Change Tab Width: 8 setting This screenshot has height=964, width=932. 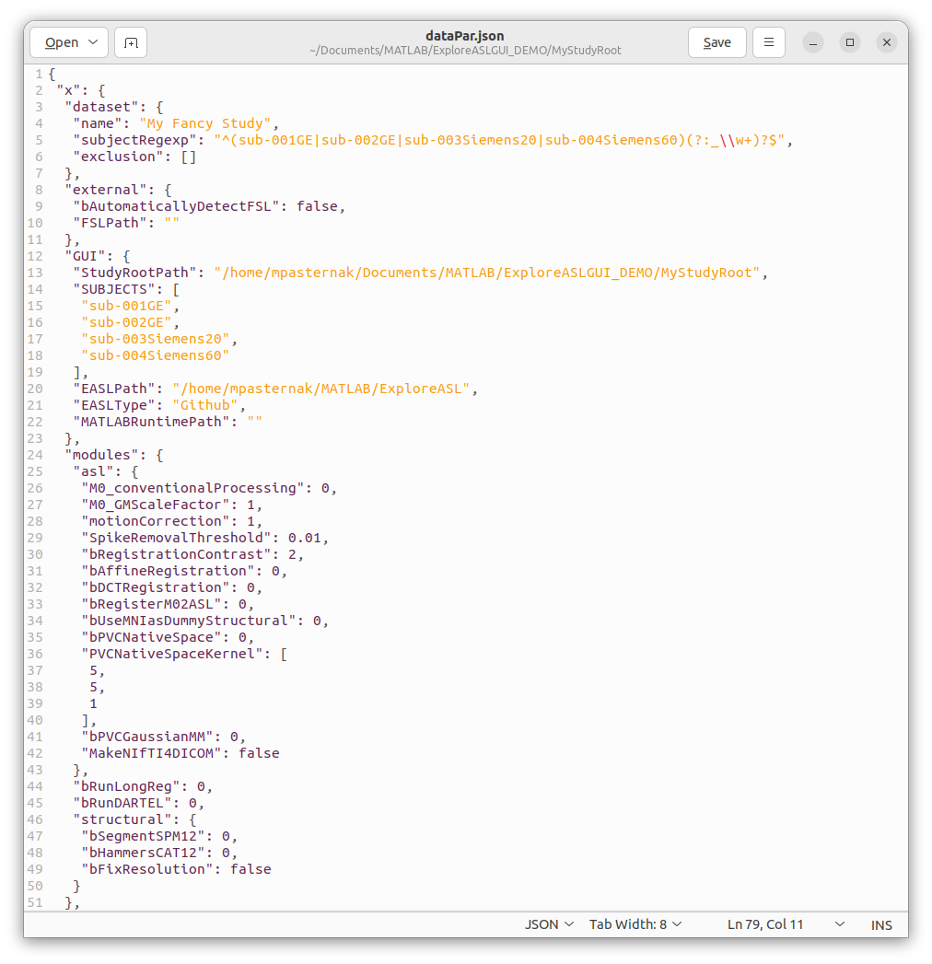pos(635,924)
